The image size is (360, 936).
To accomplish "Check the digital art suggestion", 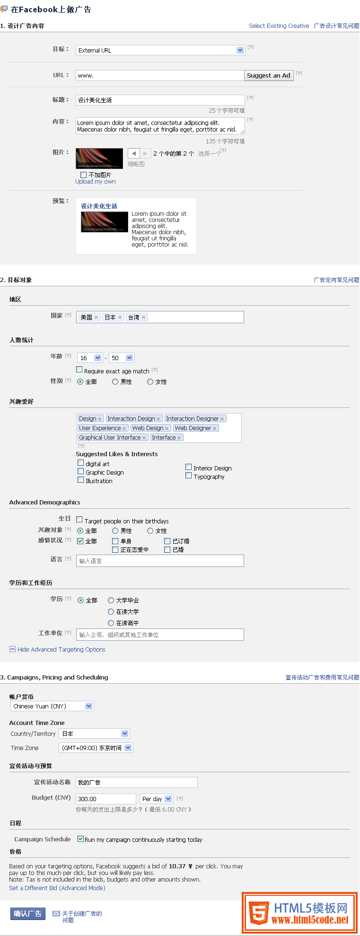I will pyautogui.click(x=80, y=463).
